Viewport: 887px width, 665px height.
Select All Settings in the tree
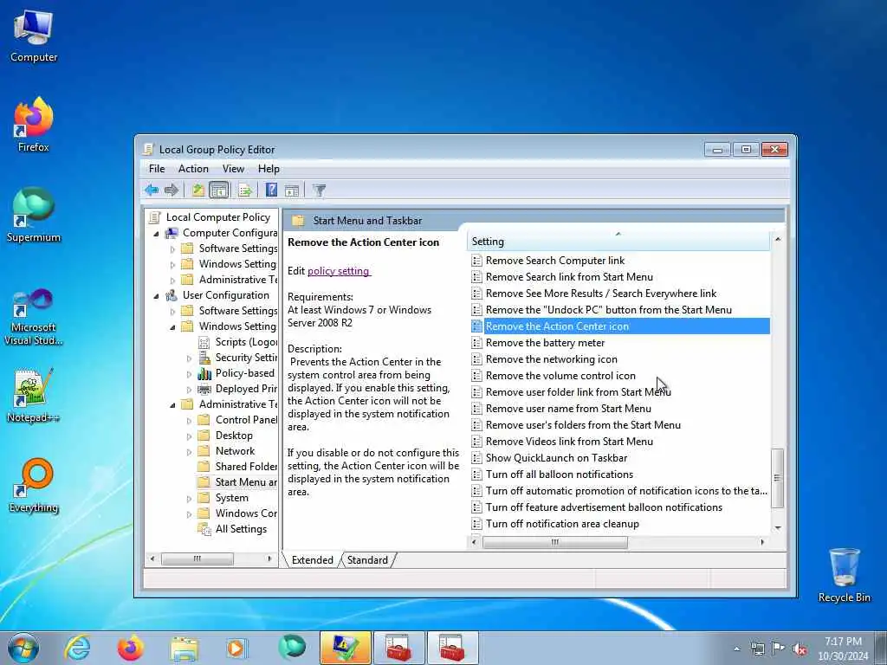click(241, 529)
